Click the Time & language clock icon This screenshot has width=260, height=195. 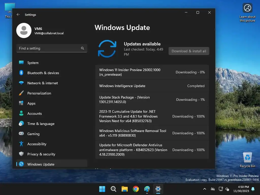pyautogui.click(x=21, y=124)
